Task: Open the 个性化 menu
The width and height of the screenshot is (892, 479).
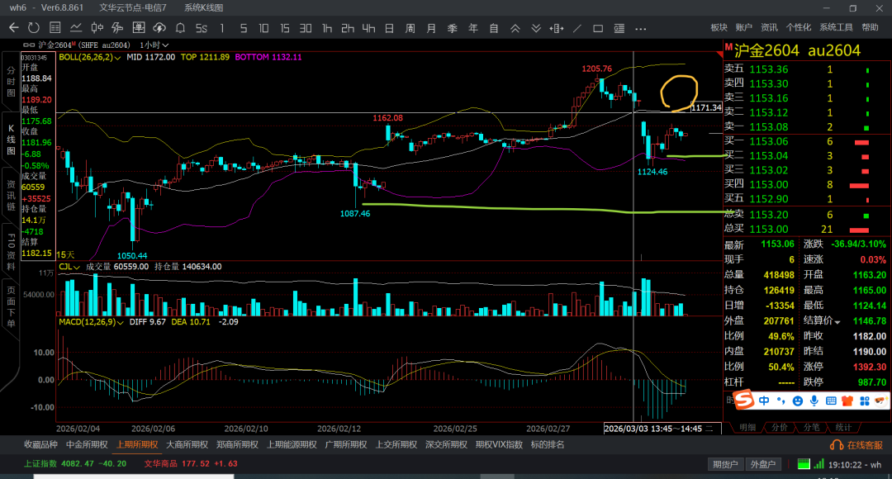Action: tap(798, 27)
